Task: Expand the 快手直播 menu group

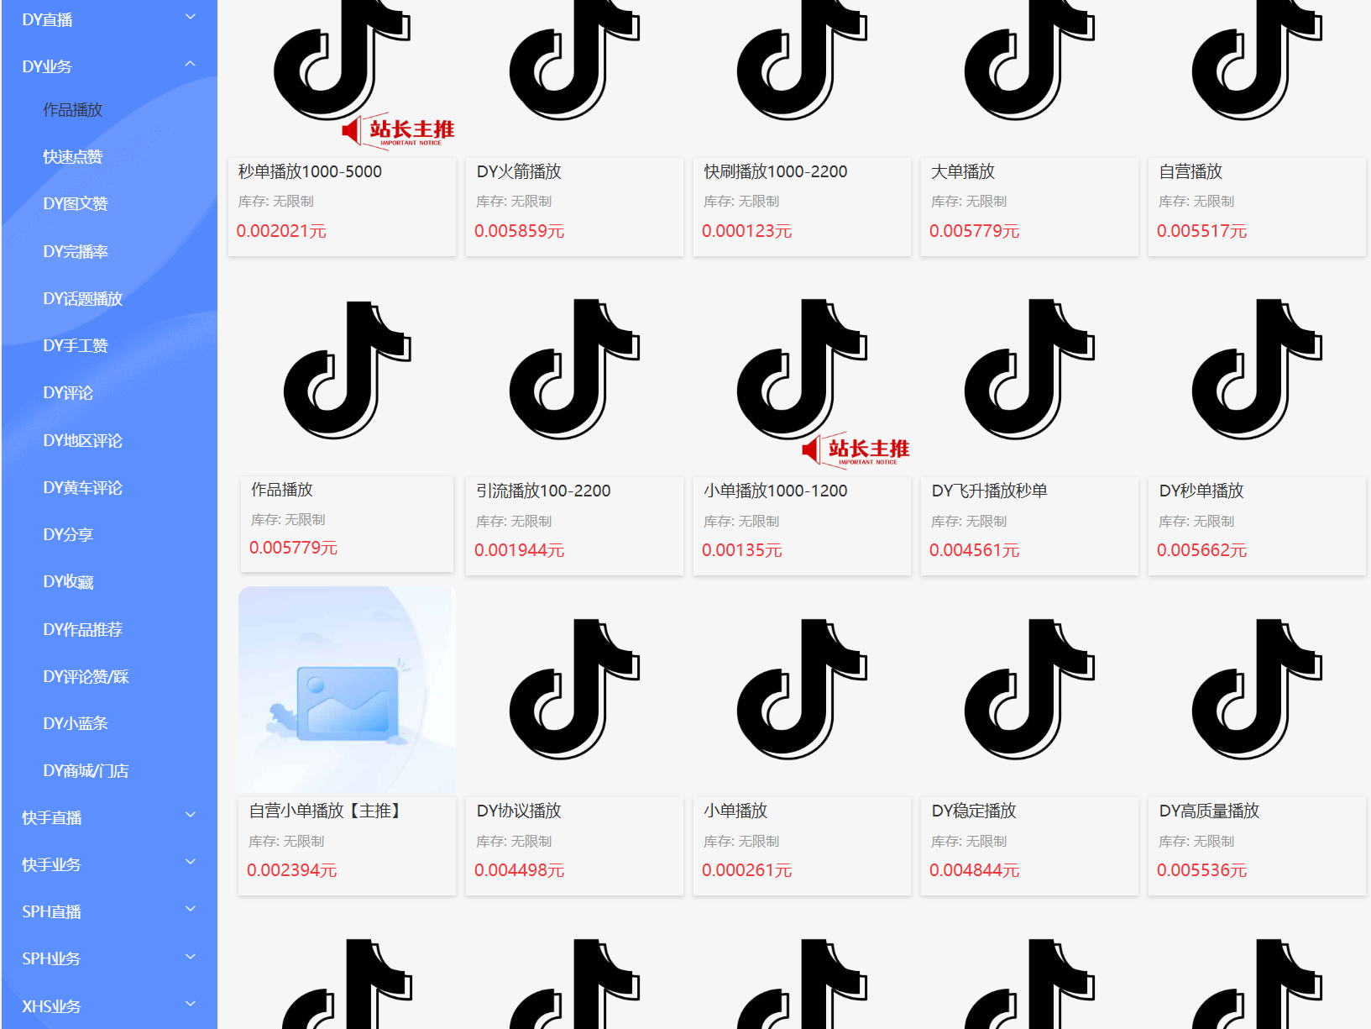Action: (108, 817)
